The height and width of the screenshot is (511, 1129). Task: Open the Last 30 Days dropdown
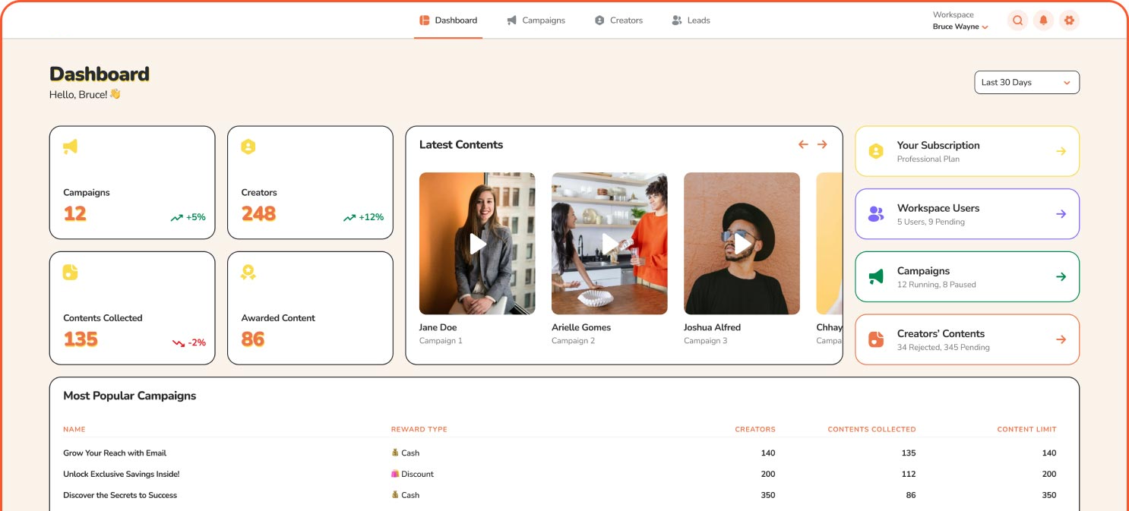(x=1026, y=83)
